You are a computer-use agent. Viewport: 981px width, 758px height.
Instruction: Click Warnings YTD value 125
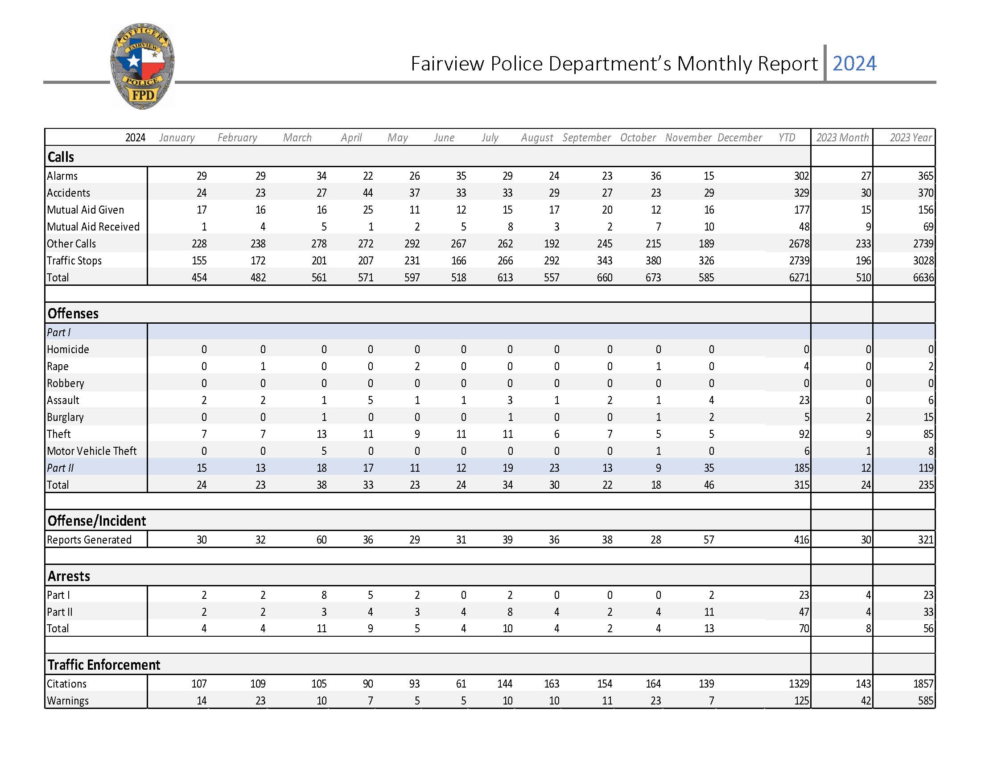(801, 700)
